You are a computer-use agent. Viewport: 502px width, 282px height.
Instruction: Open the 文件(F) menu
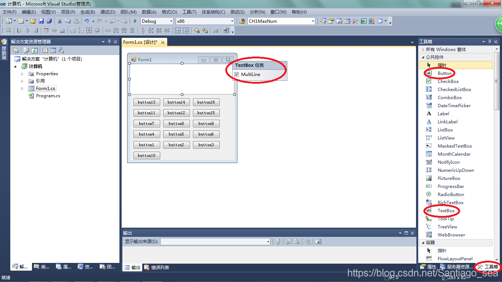[10, 12]
